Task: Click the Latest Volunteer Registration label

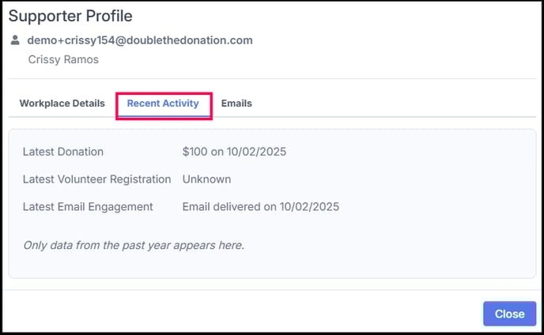Action: tap(96, 179)
